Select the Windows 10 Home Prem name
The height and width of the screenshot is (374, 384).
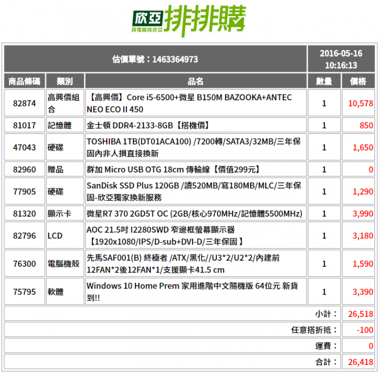pyautogui.click(x=192, y=292)
